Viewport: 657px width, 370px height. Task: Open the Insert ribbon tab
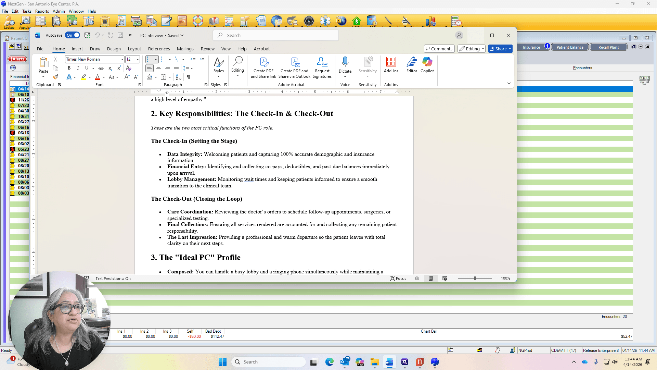(77, 49)
